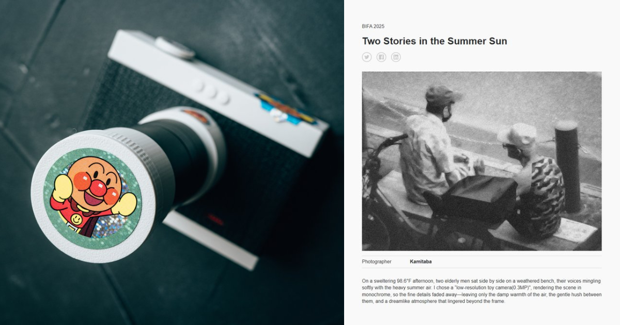This screenshot has width=620, height=325.
Task: Click the title Two Stories in the Summer Sun
Action: (435, 41)
